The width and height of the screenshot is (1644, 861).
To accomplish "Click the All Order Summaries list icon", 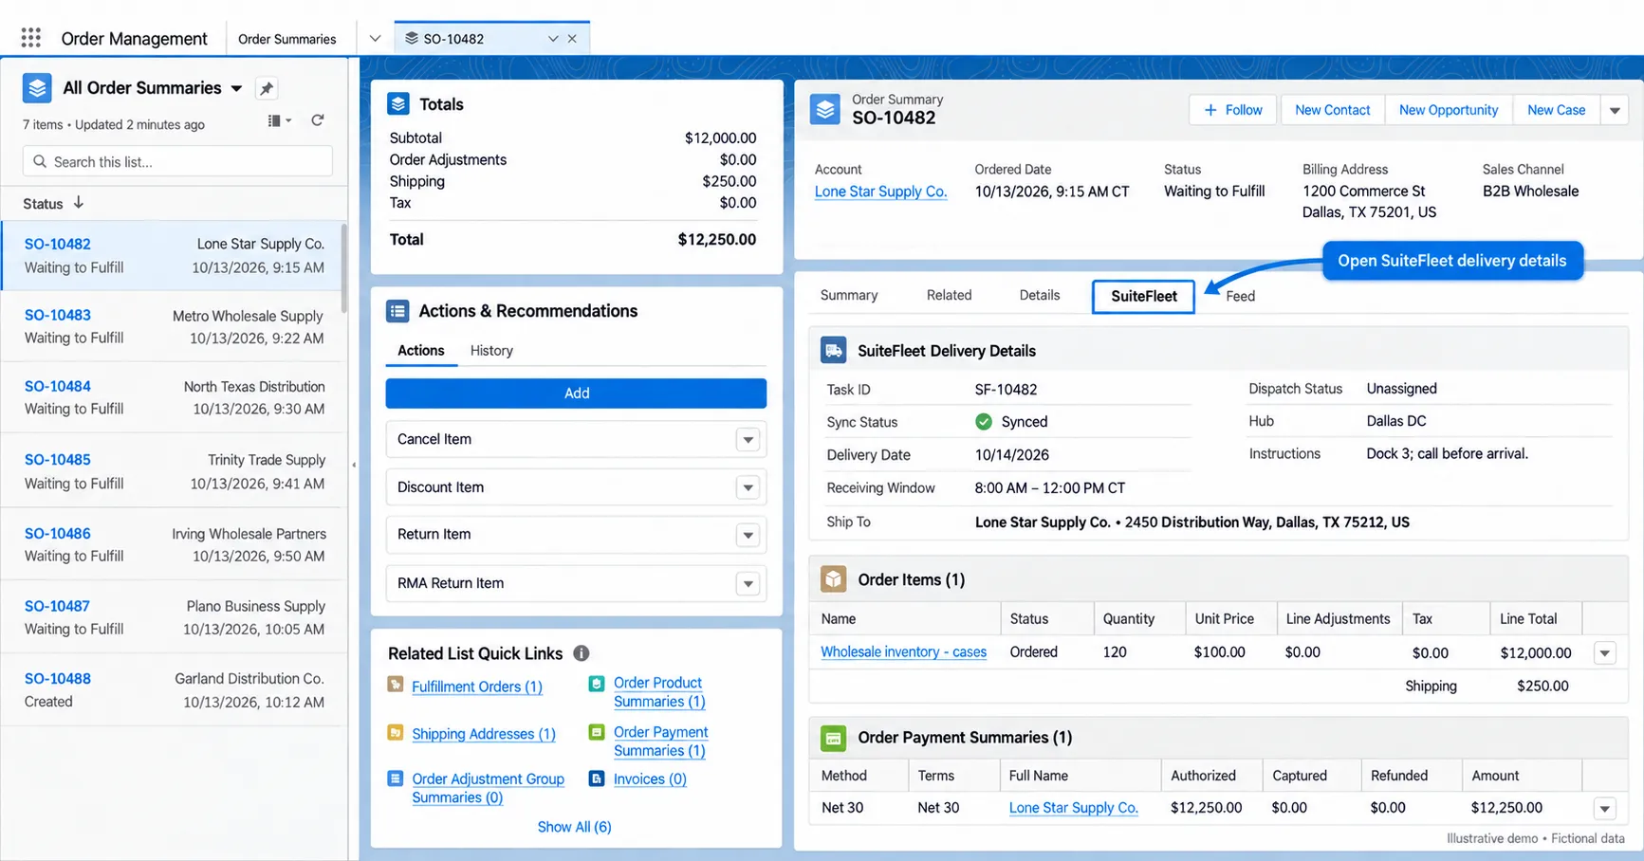I will [x=37, y=88].
